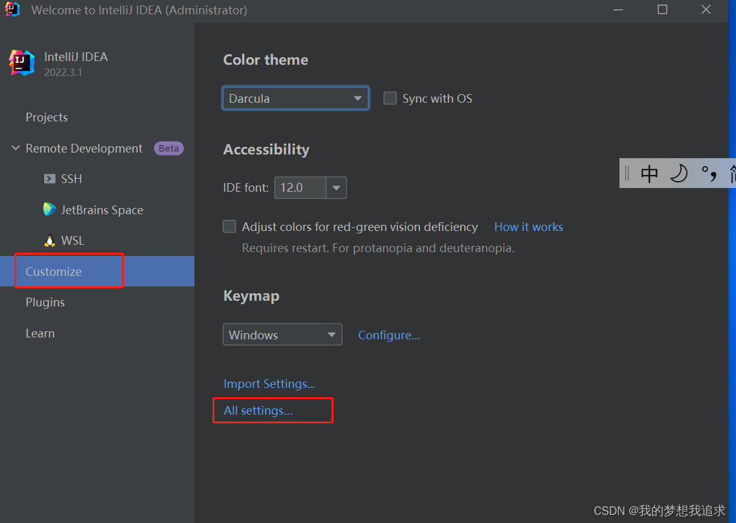This screenshot has width=736, height=523.
Task: Open the Projects section
Action: 47,117
